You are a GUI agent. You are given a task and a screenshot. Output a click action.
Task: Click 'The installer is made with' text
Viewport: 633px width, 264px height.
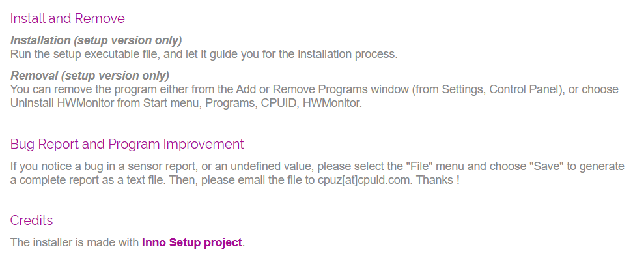[x=75, y=242]
